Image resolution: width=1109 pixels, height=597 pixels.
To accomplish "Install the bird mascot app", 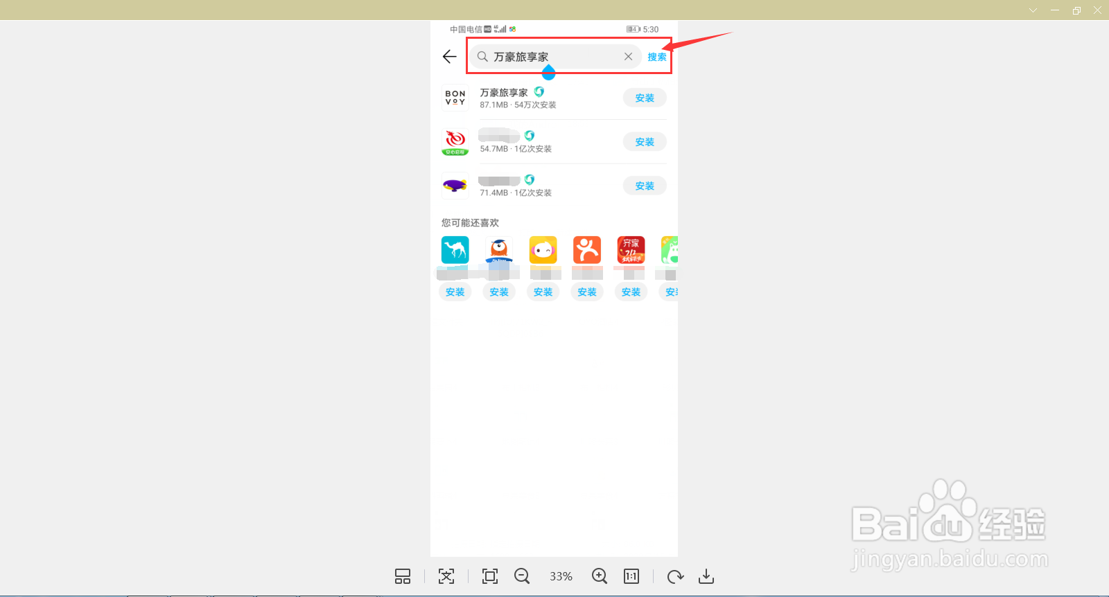I will click(499, 292).
